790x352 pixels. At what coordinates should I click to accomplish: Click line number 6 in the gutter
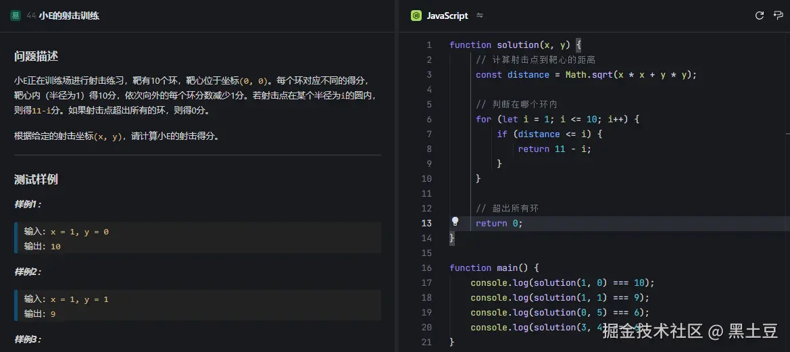(428, 119)
